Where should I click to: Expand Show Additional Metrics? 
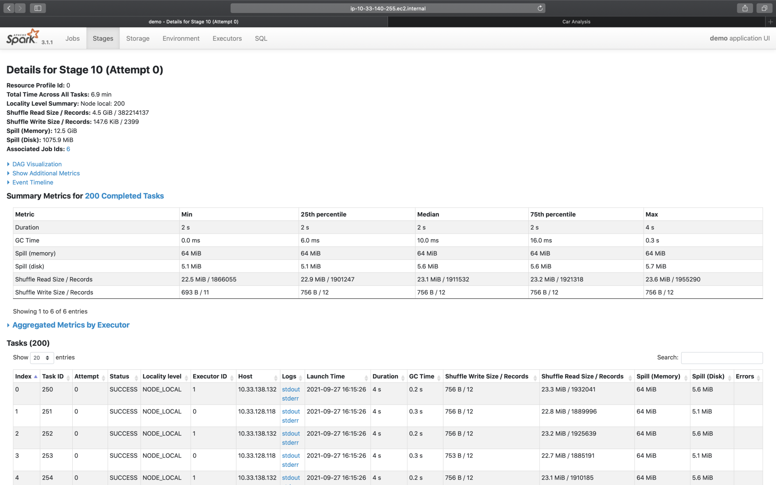coord(46,173)
